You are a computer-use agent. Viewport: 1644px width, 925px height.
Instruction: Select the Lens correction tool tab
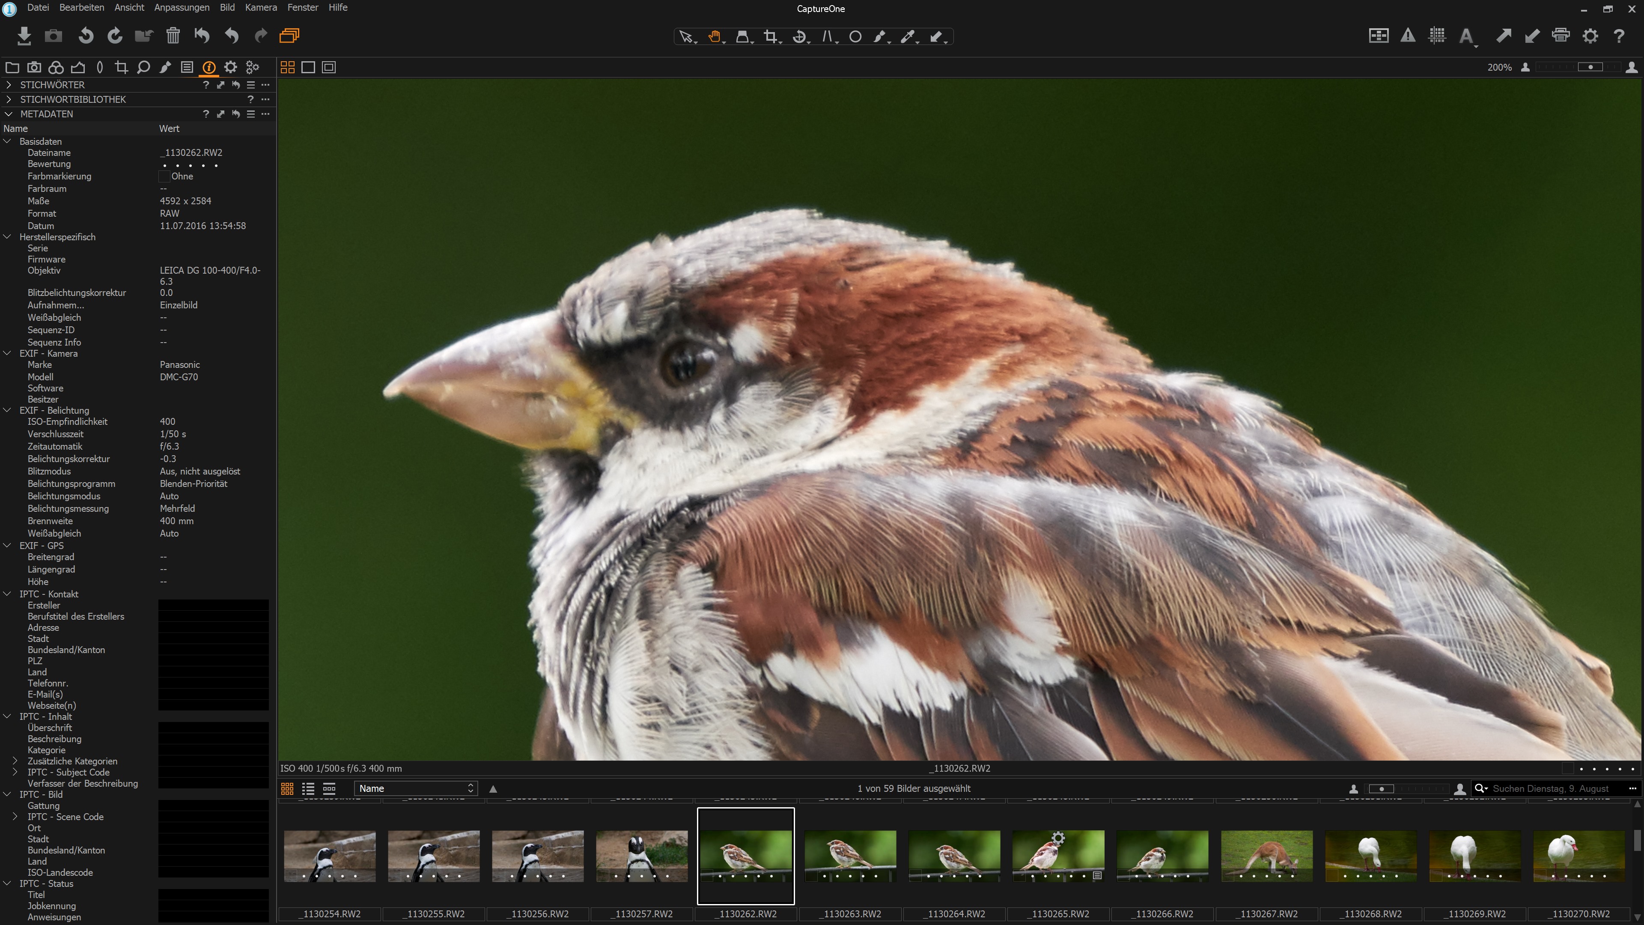point(100,68)
